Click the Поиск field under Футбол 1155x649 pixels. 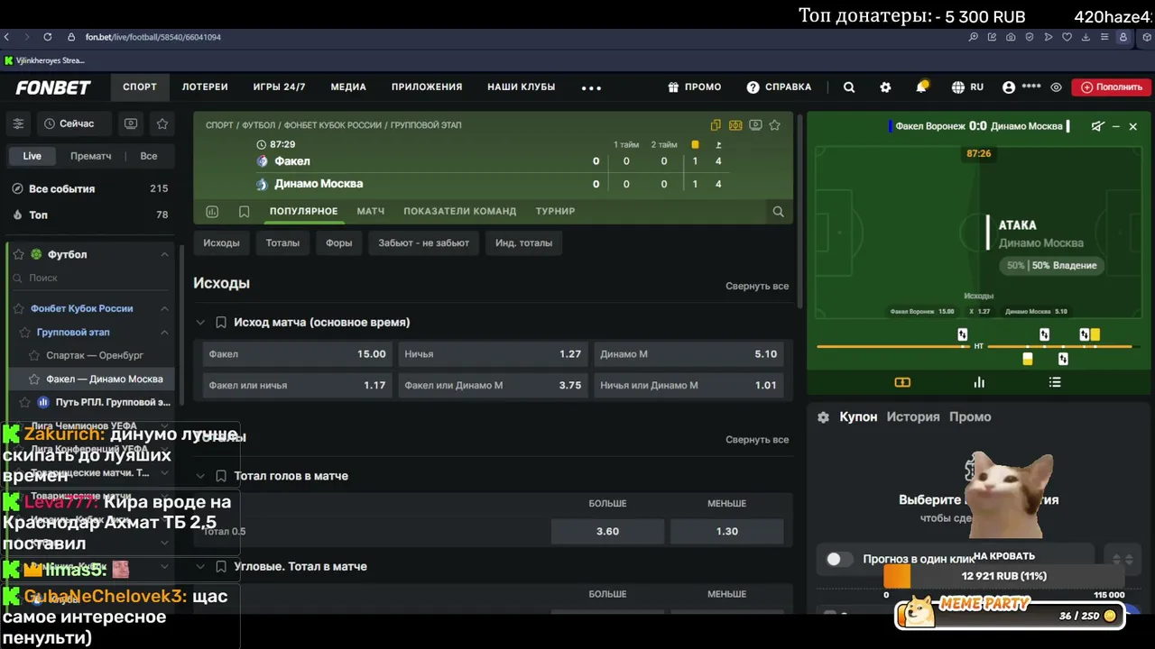tap(90, 279)
